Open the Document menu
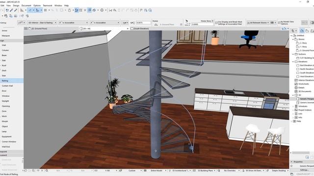The width and height of the screenshot is (314, 176). pyautogui.click(x=26, y=5)
